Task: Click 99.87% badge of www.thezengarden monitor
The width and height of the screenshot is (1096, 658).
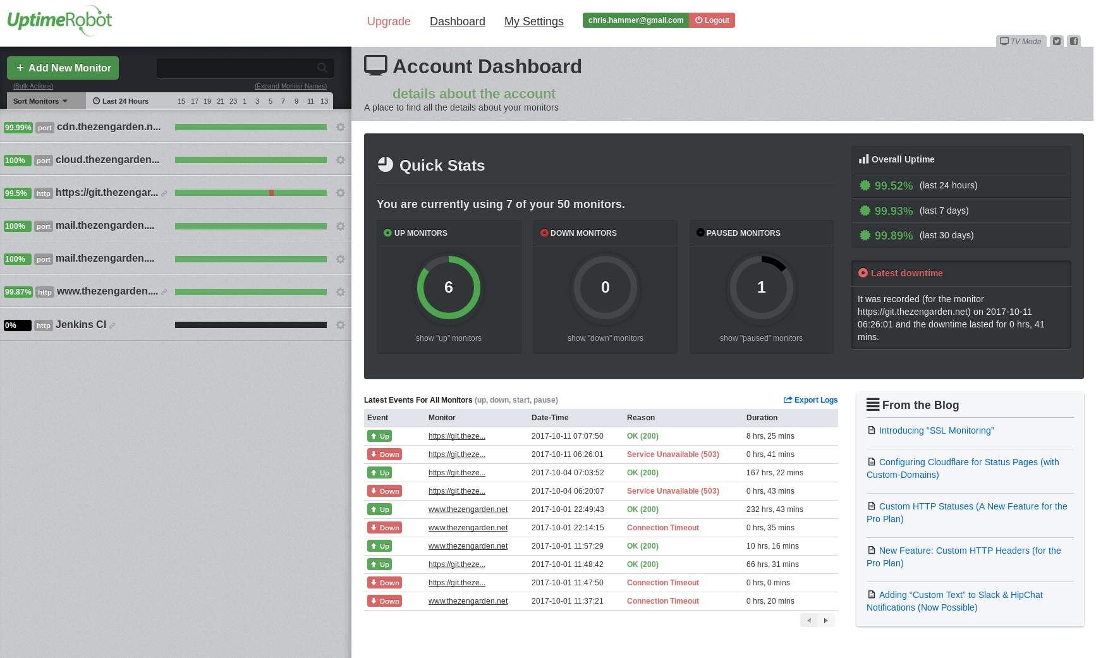Action: click(18, 292)
